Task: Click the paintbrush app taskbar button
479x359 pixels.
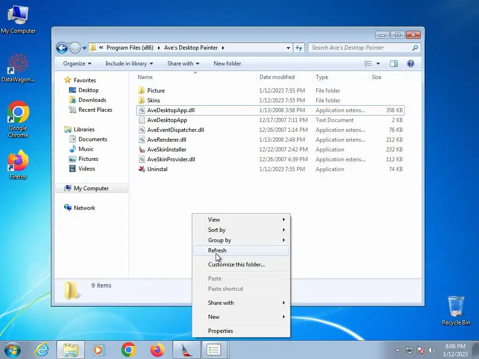Action: pos(186,350)
